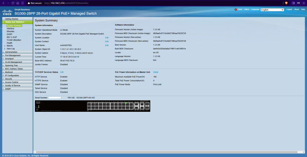Click the browser address bar URL

click(x=66, y=3)
